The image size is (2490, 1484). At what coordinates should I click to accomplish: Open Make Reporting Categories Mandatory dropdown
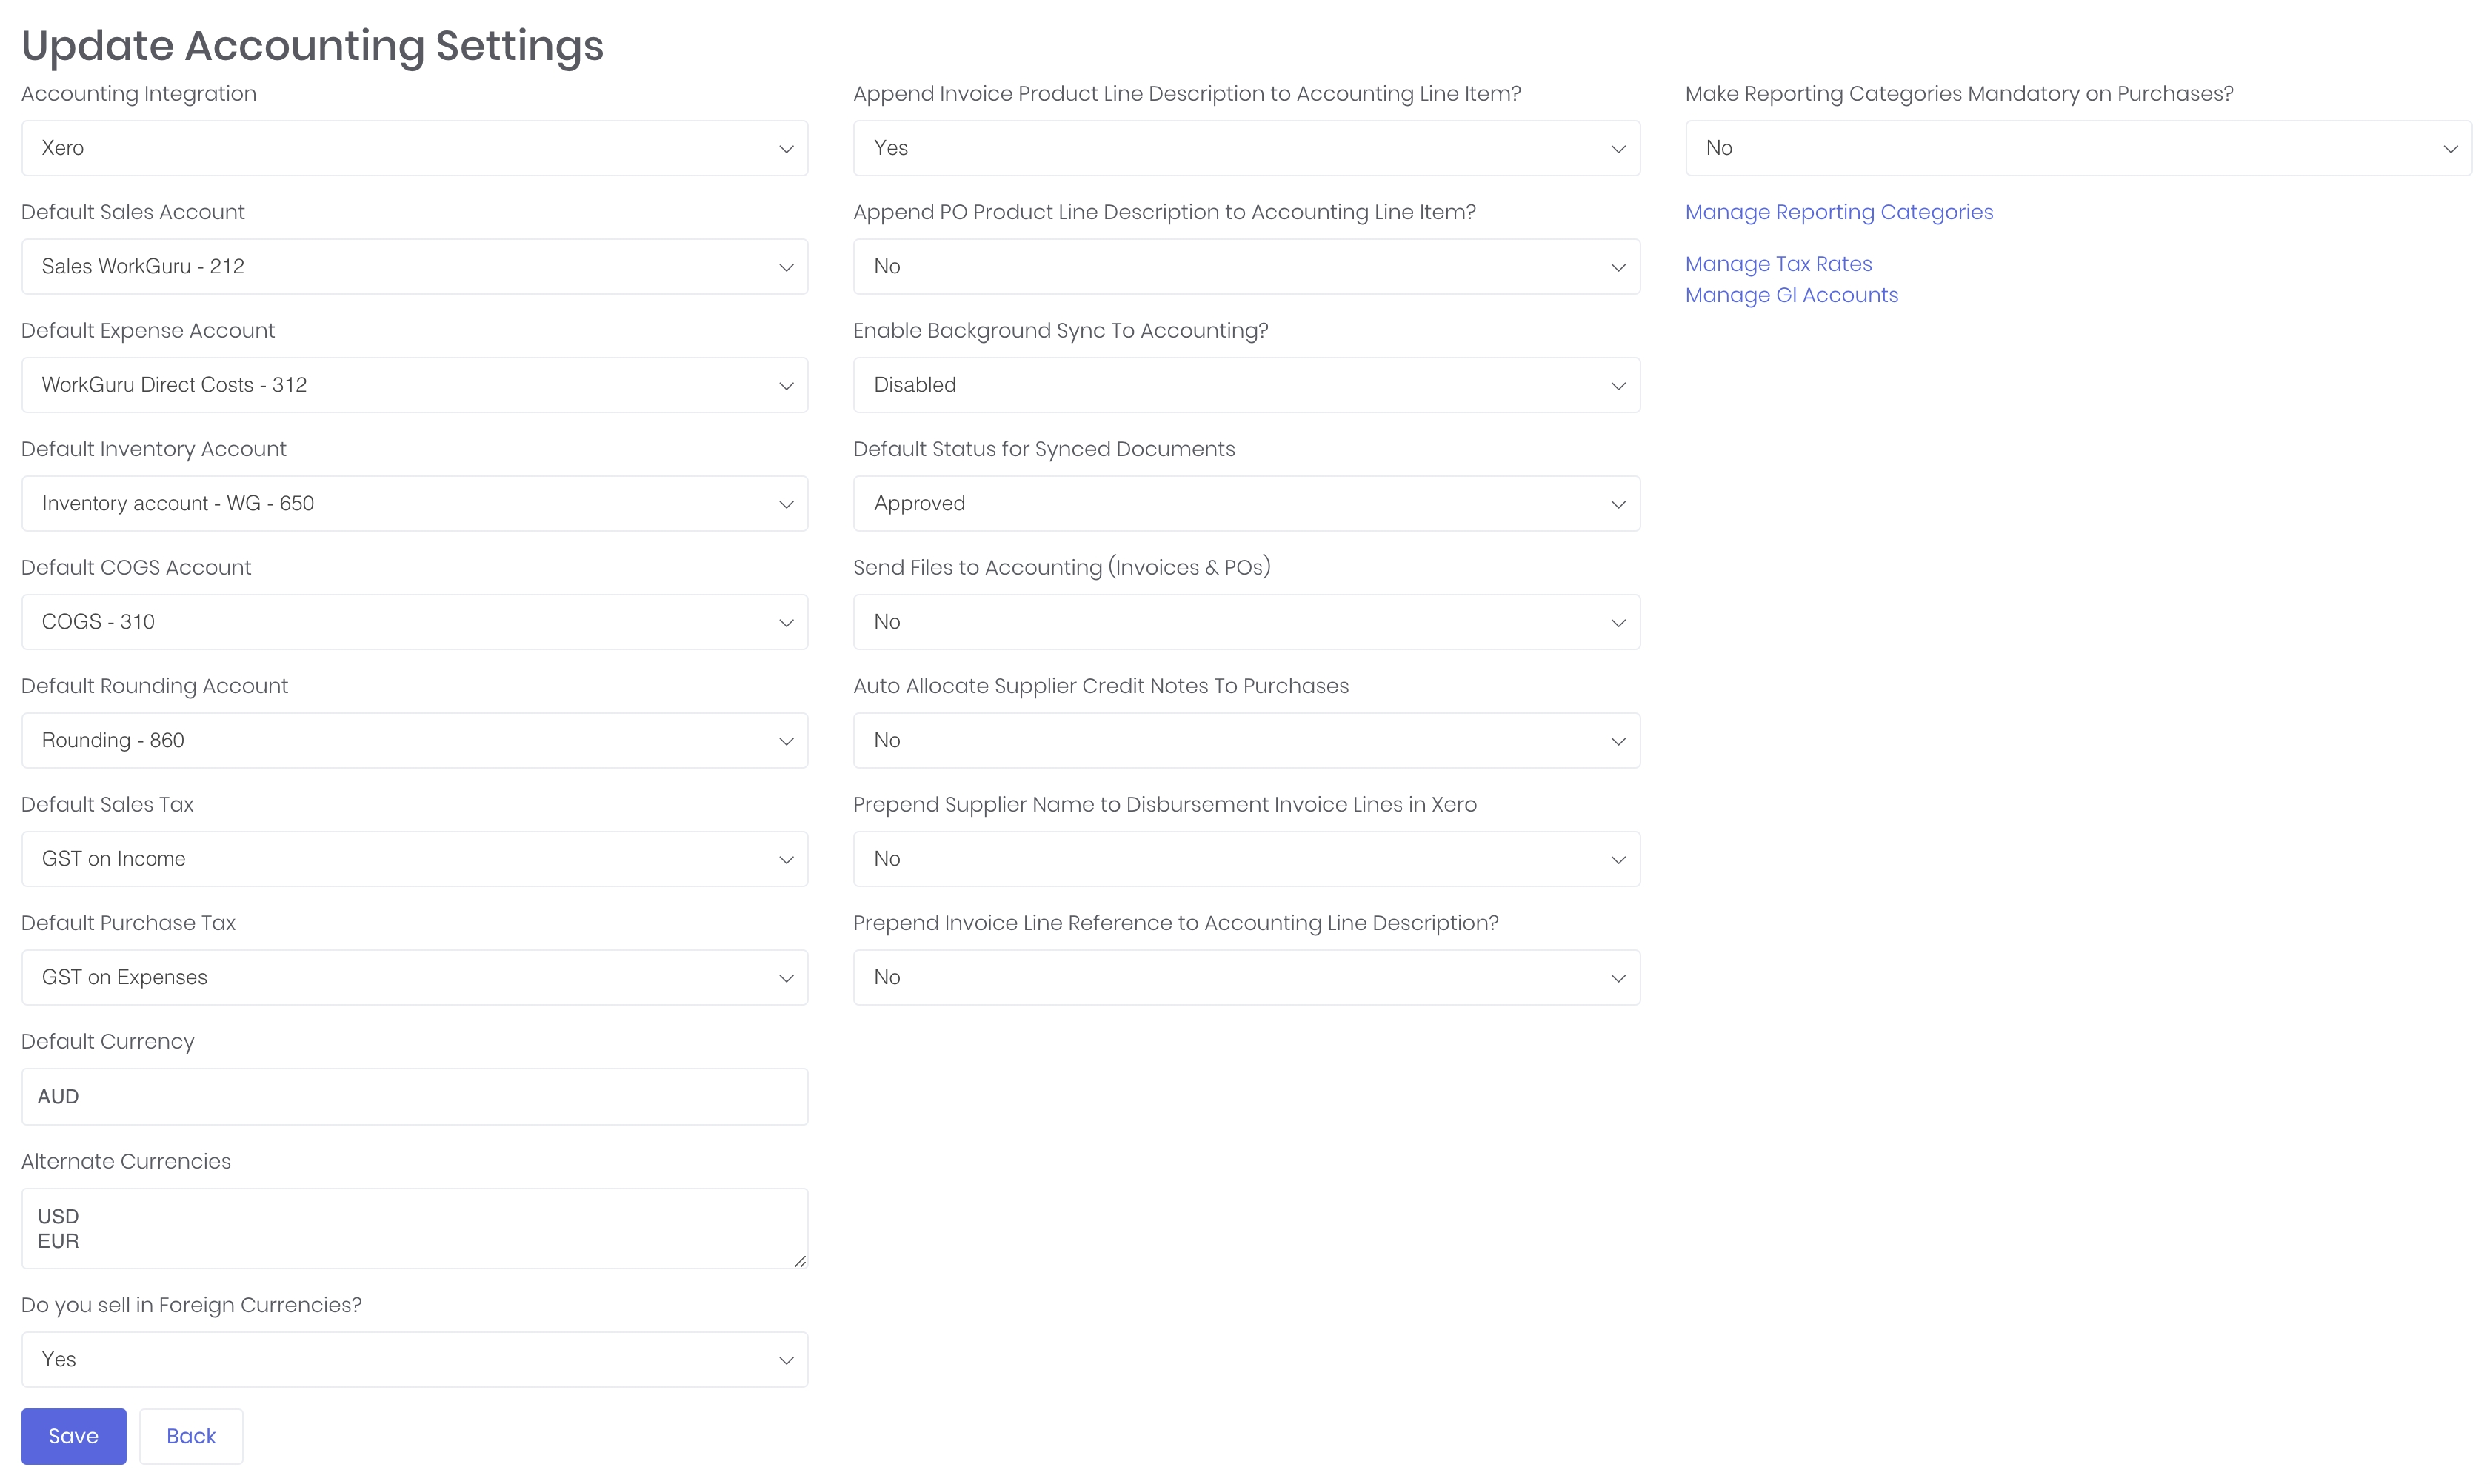[2078, 148]
